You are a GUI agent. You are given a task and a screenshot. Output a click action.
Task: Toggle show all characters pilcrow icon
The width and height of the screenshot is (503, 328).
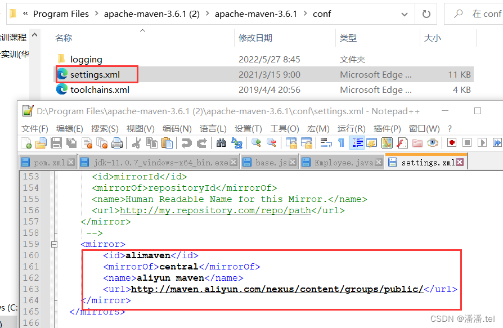pyautogui.click(x=341, y=143)
